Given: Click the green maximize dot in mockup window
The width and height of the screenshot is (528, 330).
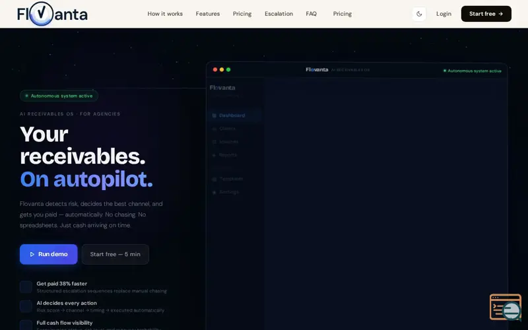Looking at the screenshot, I should tap(228, 70).
